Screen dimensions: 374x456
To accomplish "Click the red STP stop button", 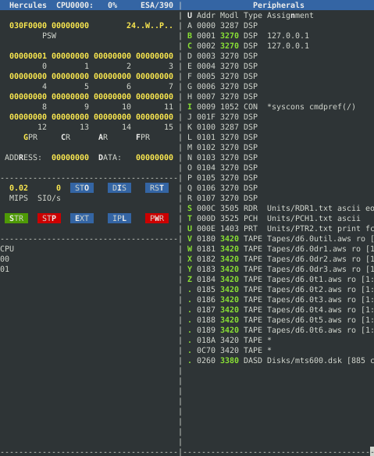I will point(49,218).
